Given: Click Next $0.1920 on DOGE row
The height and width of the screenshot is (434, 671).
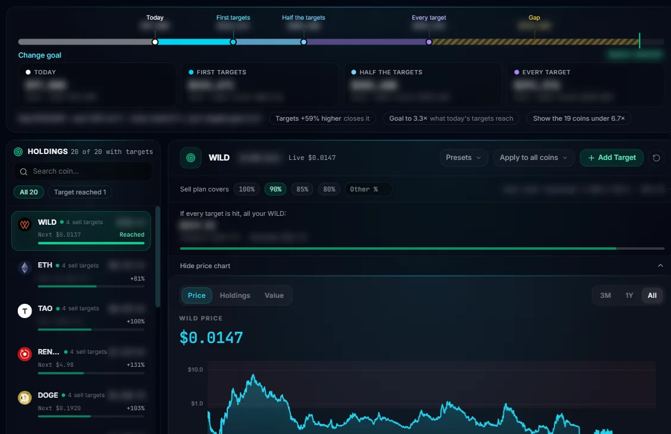Looking at the screenshot, I should point(59,408).
